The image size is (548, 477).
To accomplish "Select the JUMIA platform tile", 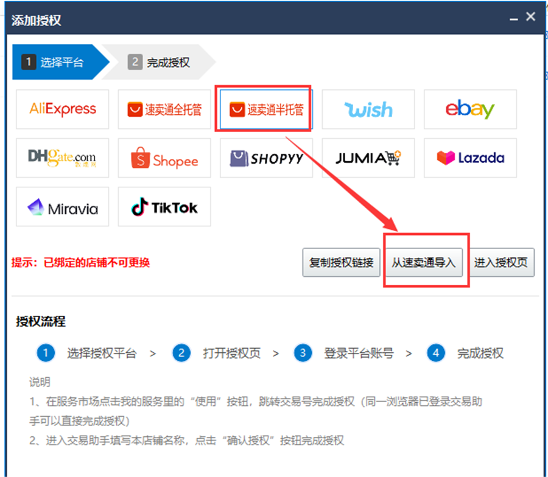I will click(368, 158).
